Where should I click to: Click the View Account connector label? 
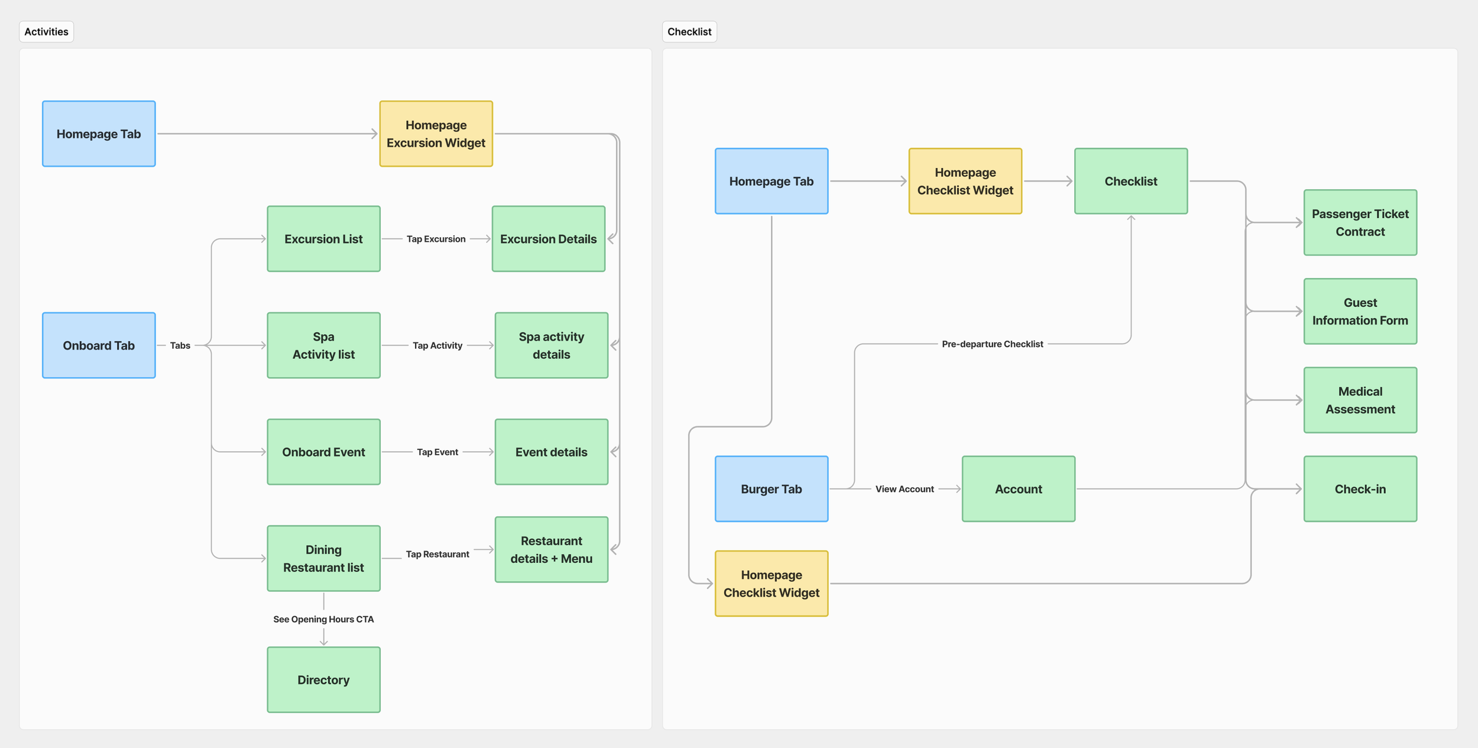tap(905, 489)
